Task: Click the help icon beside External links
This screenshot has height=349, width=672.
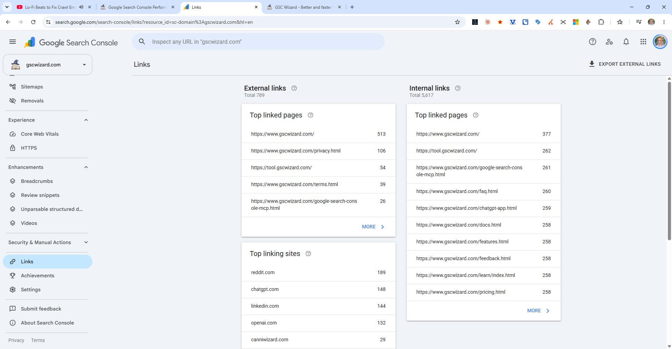Action: click(x=294, y=88)
